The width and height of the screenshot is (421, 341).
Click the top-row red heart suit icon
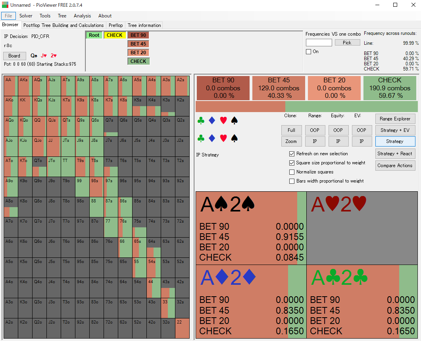pos(223,120)
